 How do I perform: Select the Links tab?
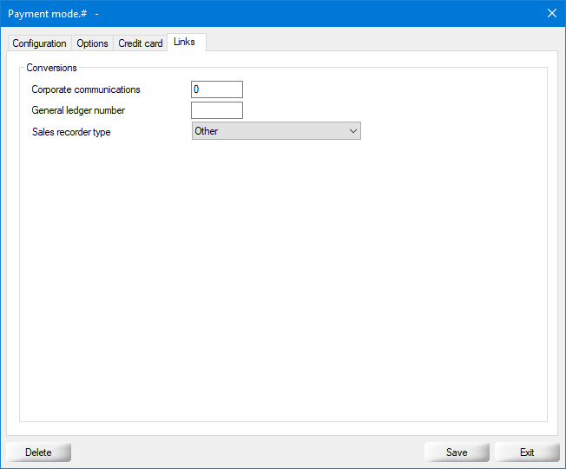coord(184,42)
